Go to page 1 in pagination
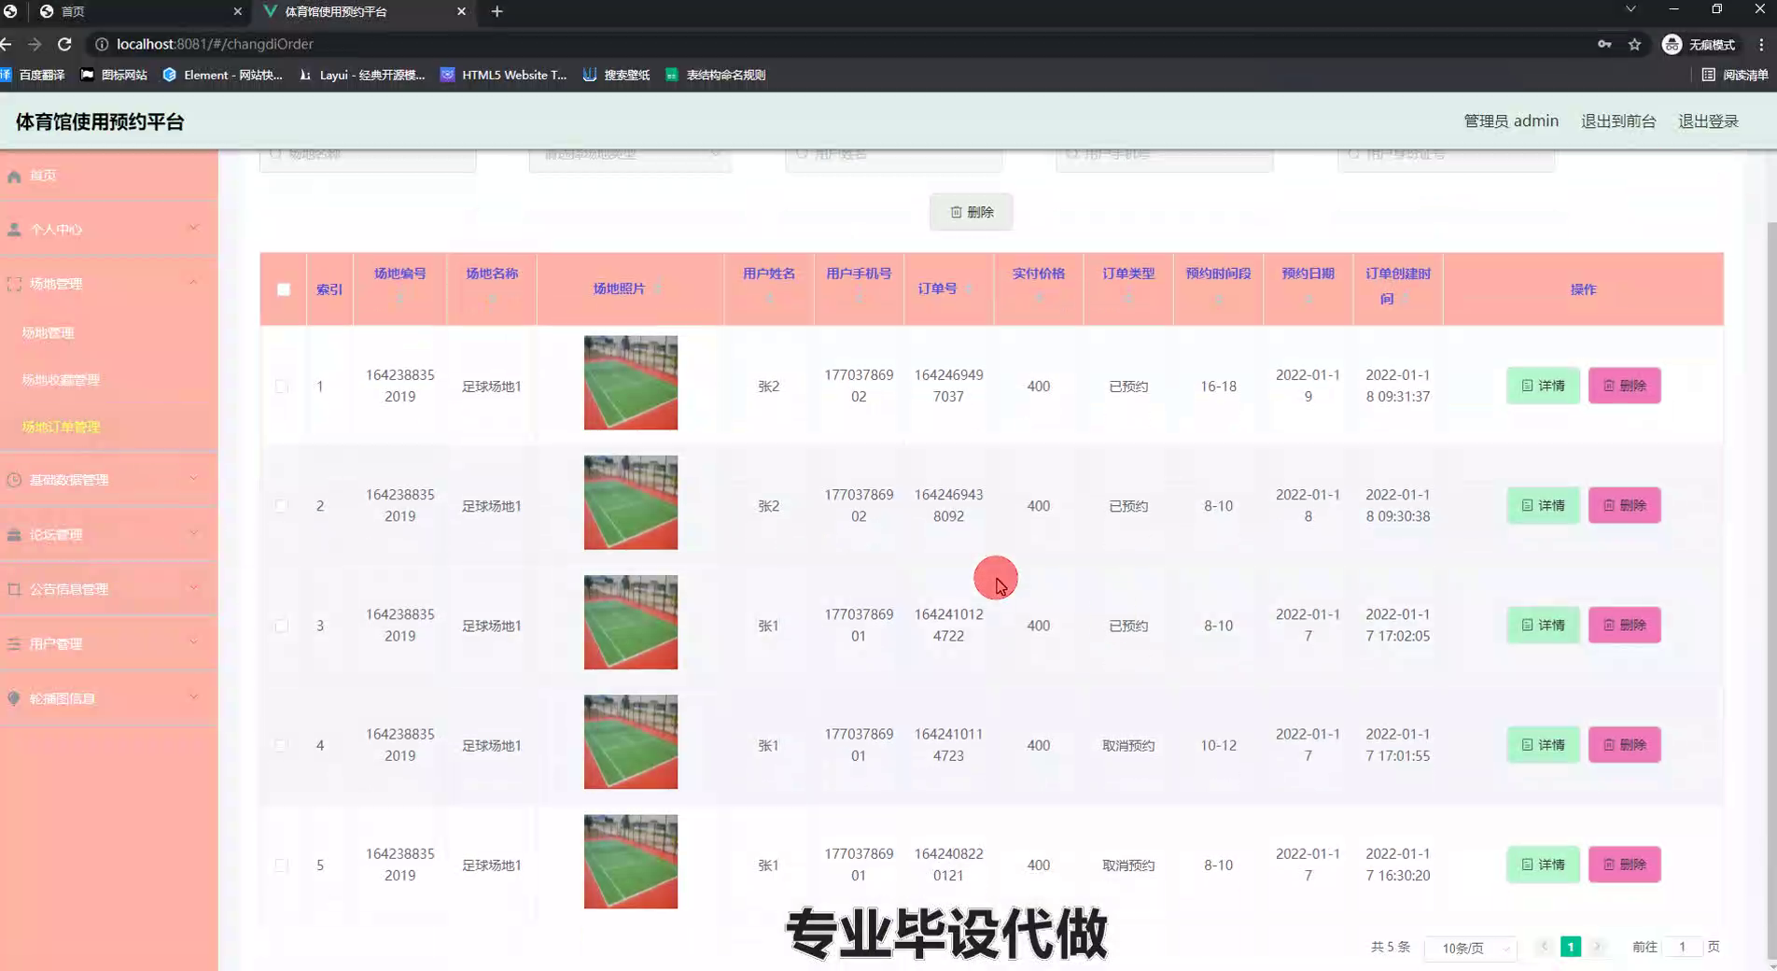Image resolution: width=1777 pixels, height=971 pixels. [x=1571, y=947]
